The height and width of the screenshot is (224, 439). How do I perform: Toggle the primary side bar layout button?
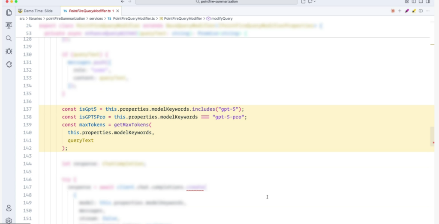click(x=414, y=2)
